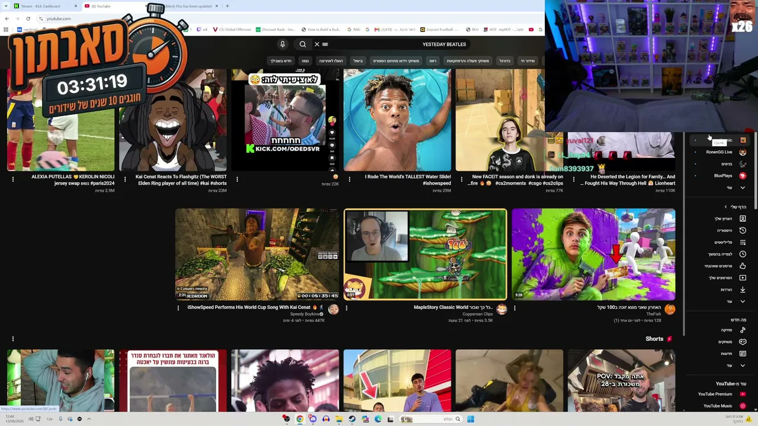Open הדף שלי section arrow
Image resolution: width=758 pixels, height=426 pixels.
pyautogui.click(x=726, y=207)
